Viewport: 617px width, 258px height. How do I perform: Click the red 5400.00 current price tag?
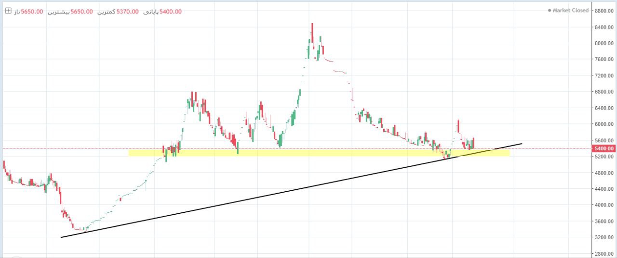(x=604, y=148)
